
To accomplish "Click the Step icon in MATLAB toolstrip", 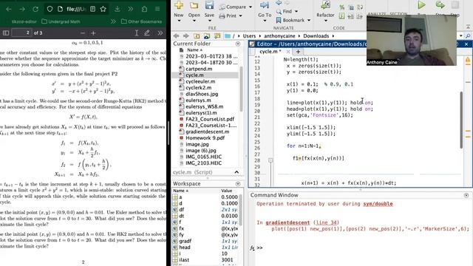I will click(x=440, y=5).
